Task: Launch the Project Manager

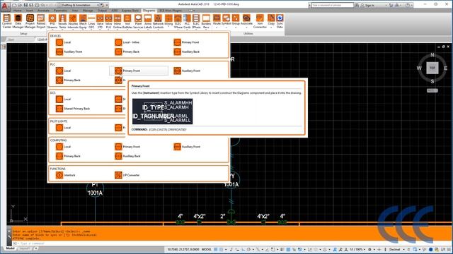Action: coord(30,22)
